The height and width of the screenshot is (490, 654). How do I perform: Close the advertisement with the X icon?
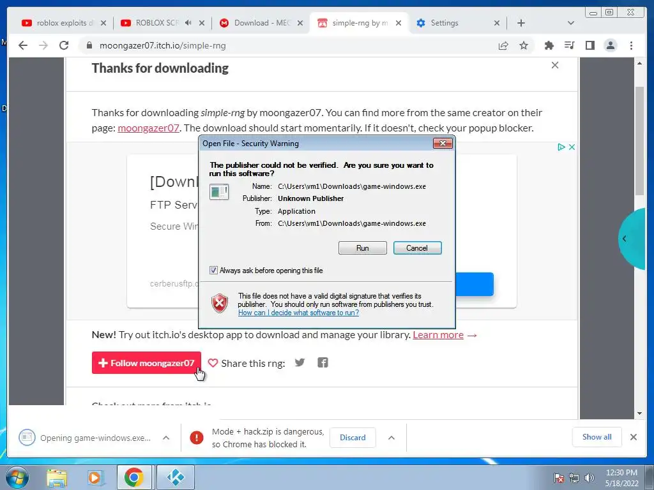click(572, 147)
